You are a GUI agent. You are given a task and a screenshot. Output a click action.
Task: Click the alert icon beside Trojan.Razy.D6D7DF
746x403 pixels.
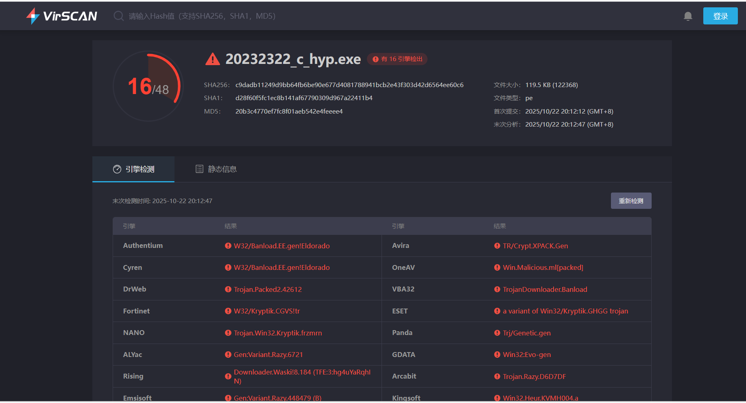pos(497,377)
